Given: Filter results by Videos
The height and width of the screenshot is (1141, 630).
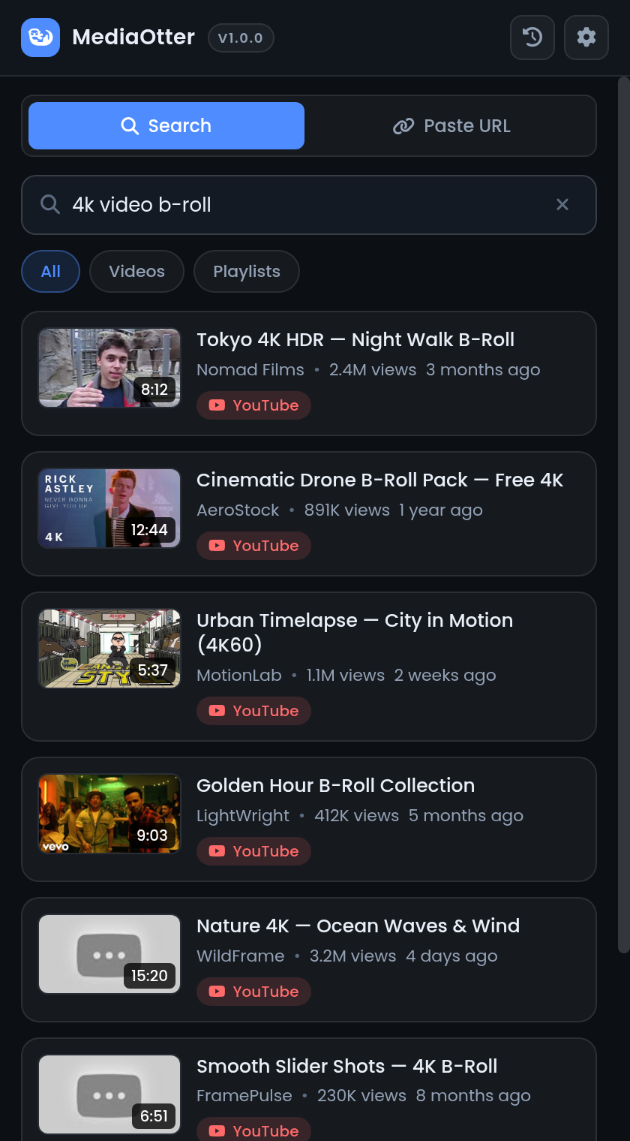Looking at the screenshot, I should [136, 271].
